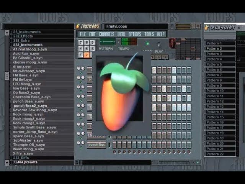This screenshot has height=184, width=245.
Task: Toggle the red REC button
Action: tap(172, 43)
